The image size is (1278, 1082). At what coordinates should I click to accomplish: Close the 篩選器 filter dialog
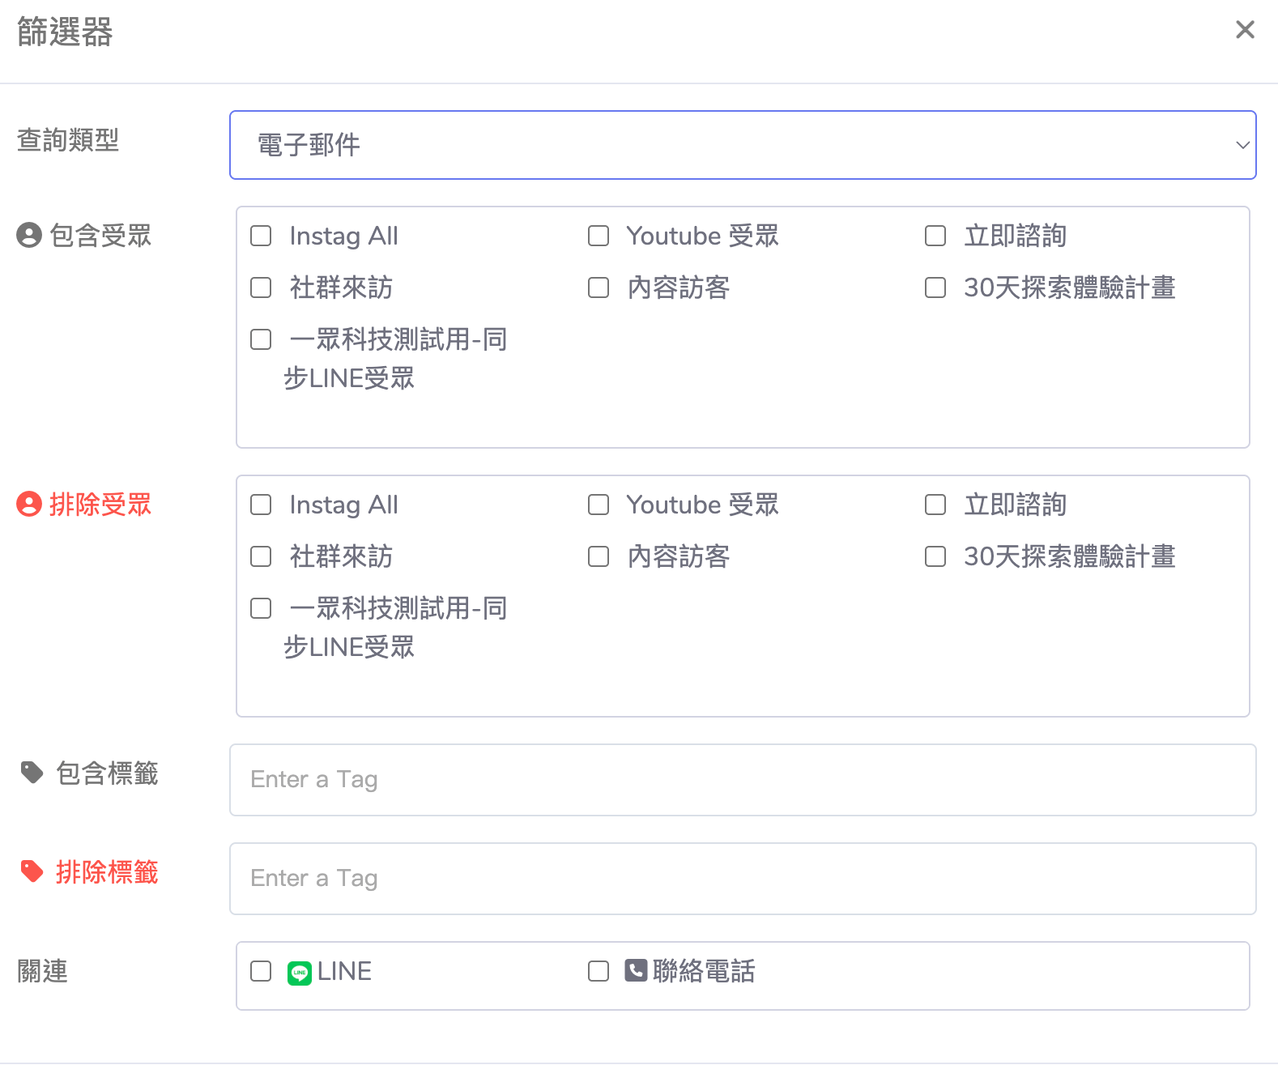pos(1245,30)
